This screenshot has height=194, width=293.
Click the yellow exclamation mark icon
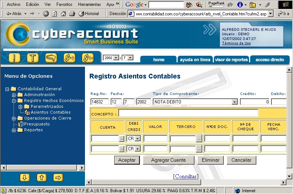(x=14, y=58)
